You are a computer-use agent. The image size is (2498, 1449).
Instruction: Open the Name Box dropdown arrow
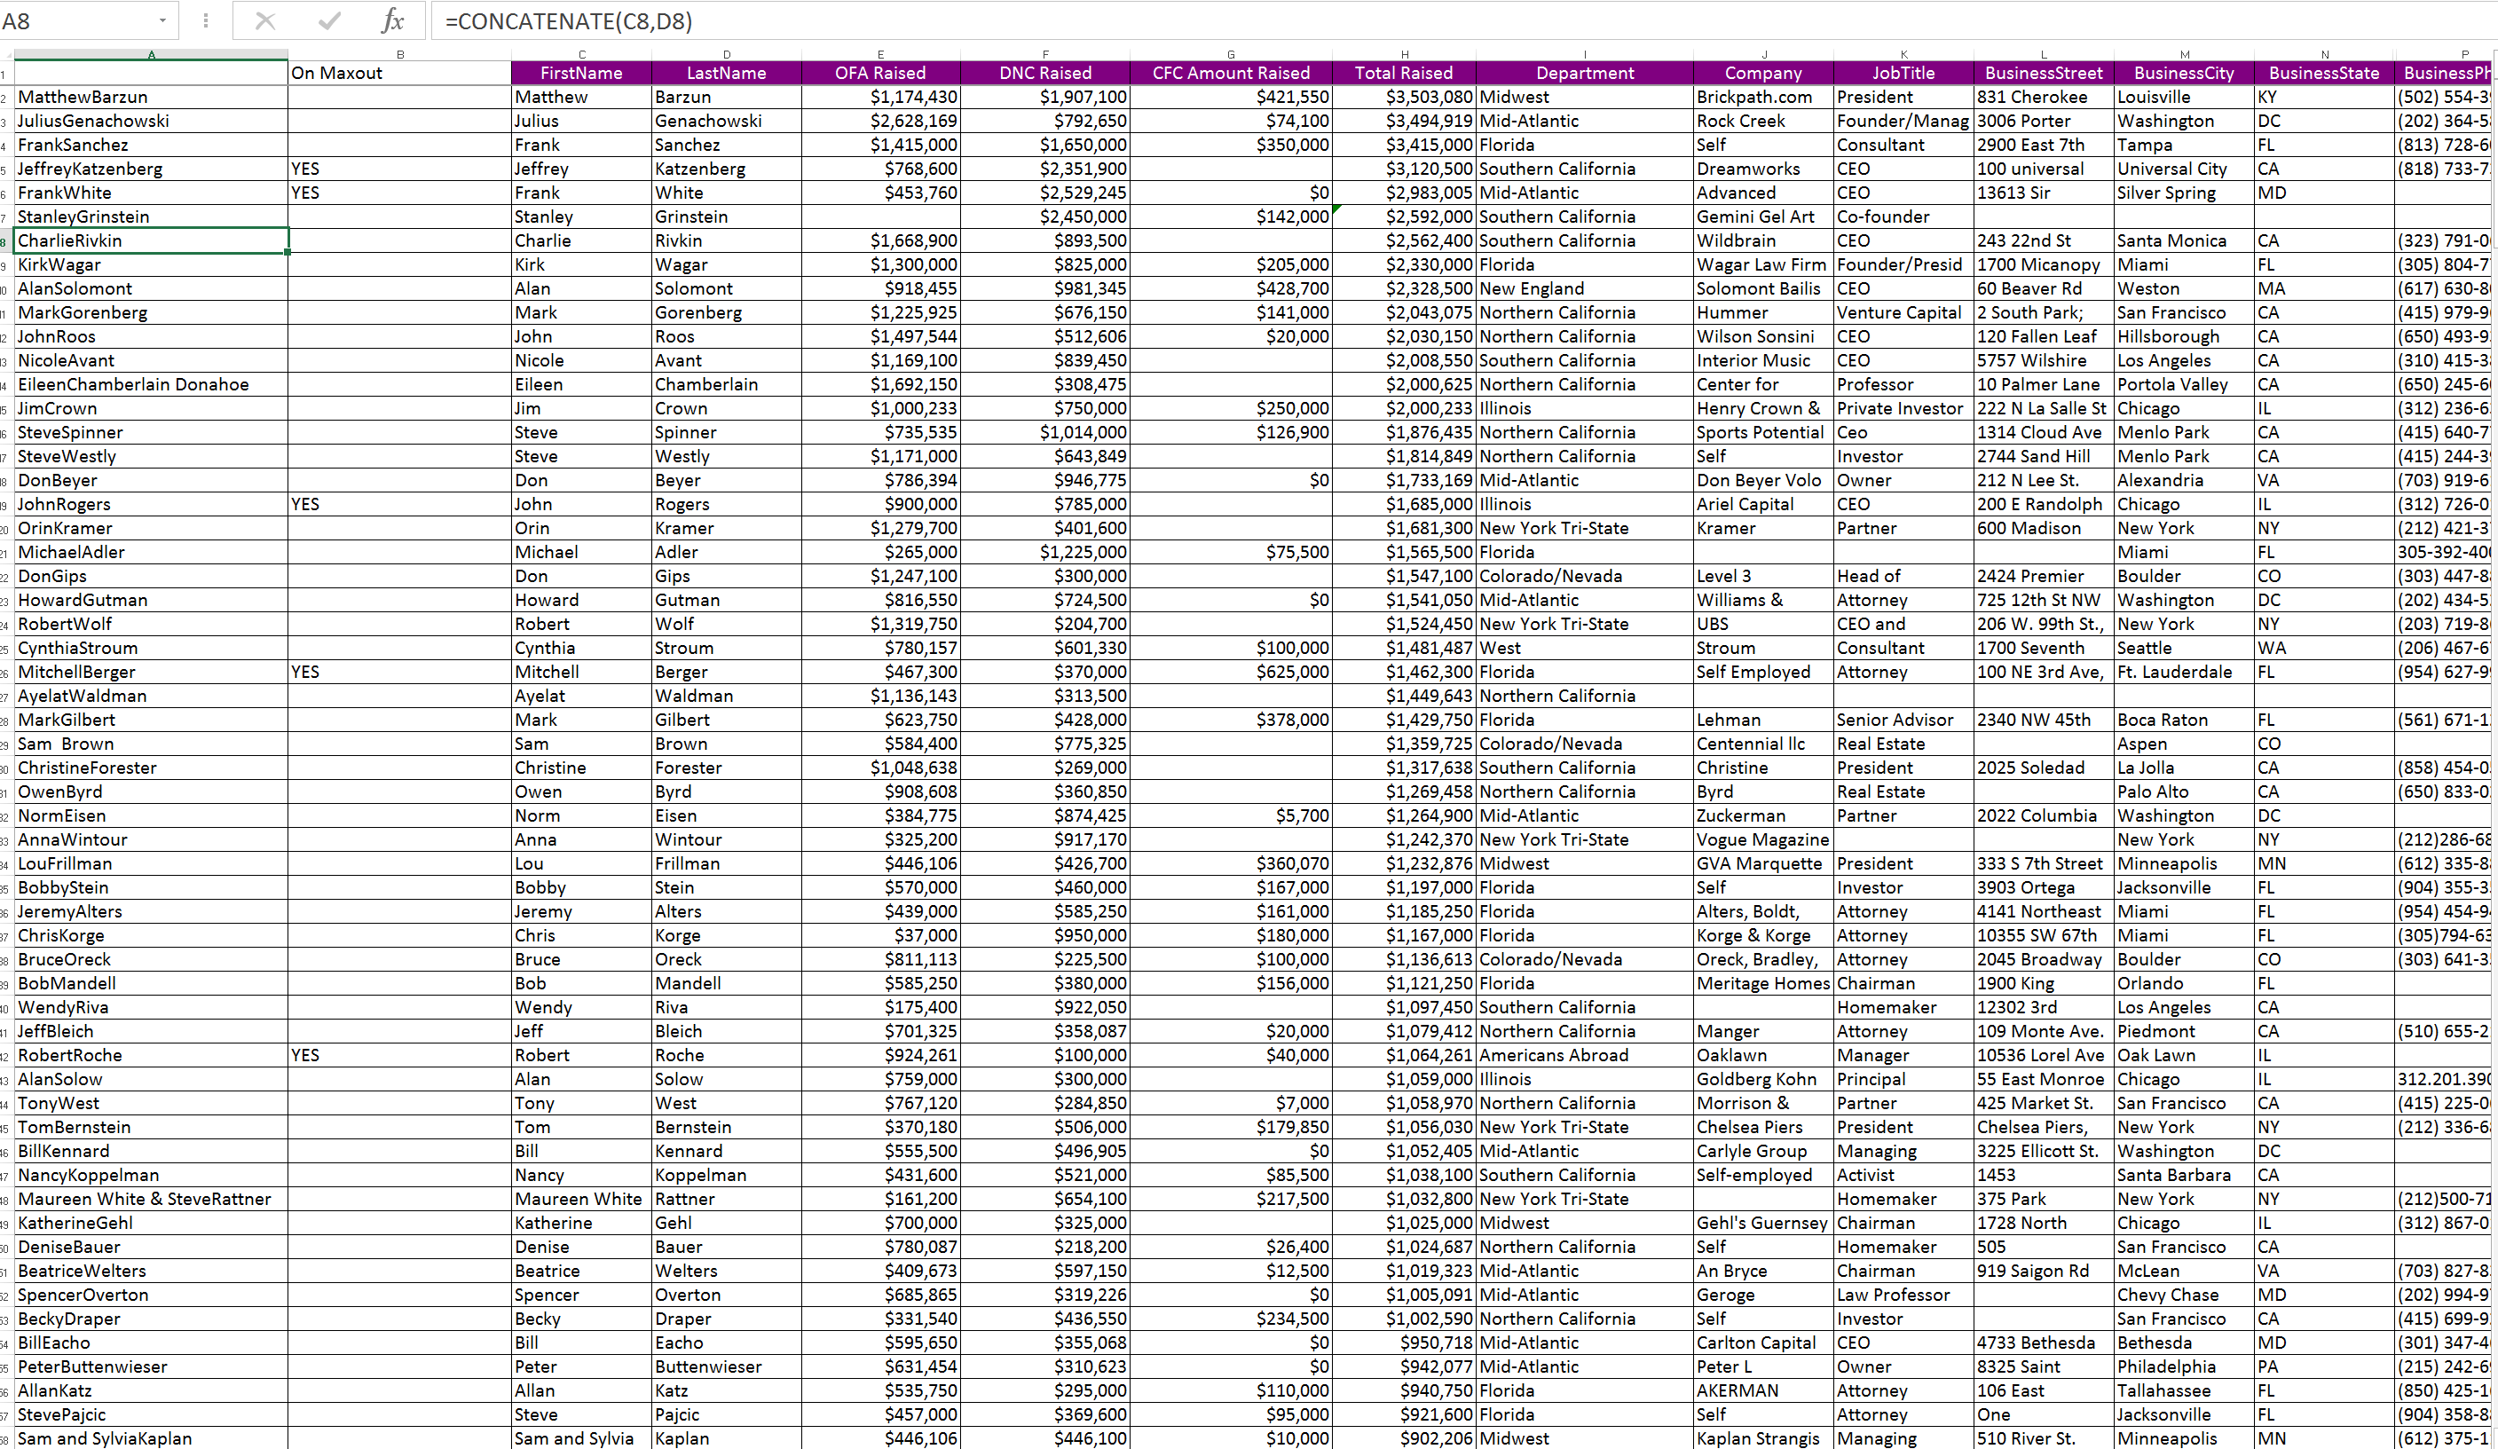pos(162,20)
